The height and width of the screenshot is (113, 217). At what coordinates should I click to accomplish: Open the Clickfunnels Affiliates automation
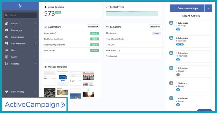point(71,39)
